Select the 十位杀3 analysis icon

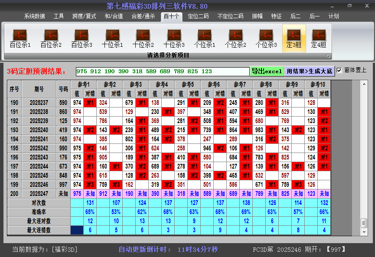point(174,38)
